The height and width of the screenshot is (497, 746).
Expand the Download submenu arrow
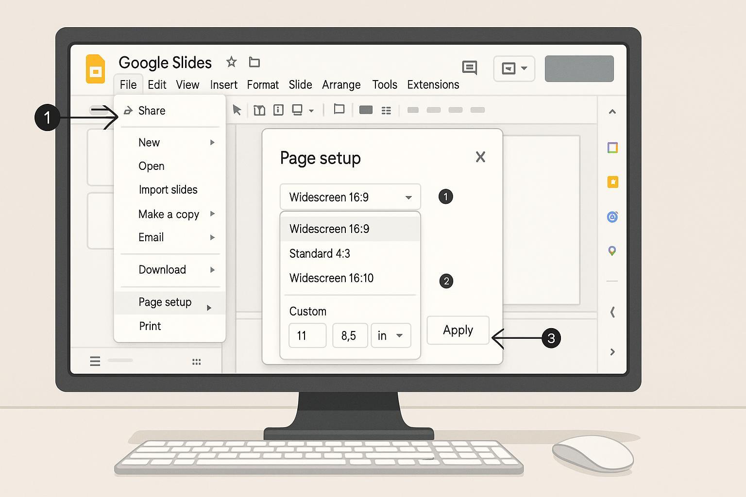[212, 270]
